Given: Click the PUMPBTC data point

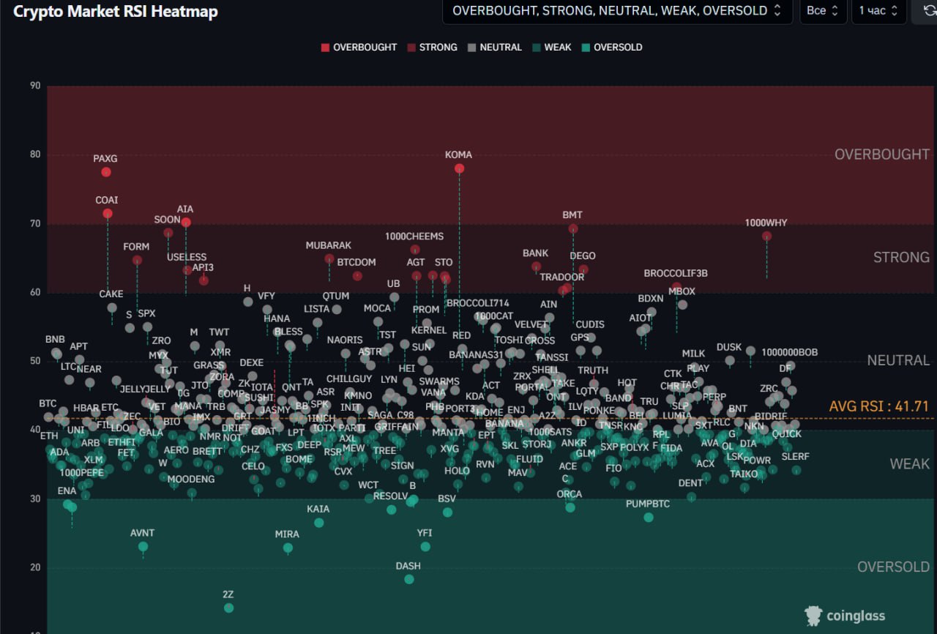Looking at the screenshot, I should click(x=649, y=518).
